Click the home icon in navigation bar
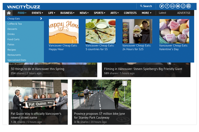This screenshot has height=132, width=199. point(9,13)
